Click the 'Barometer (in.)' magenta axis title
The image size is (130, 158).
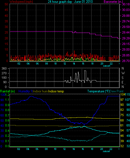click(x=113, y=2)
